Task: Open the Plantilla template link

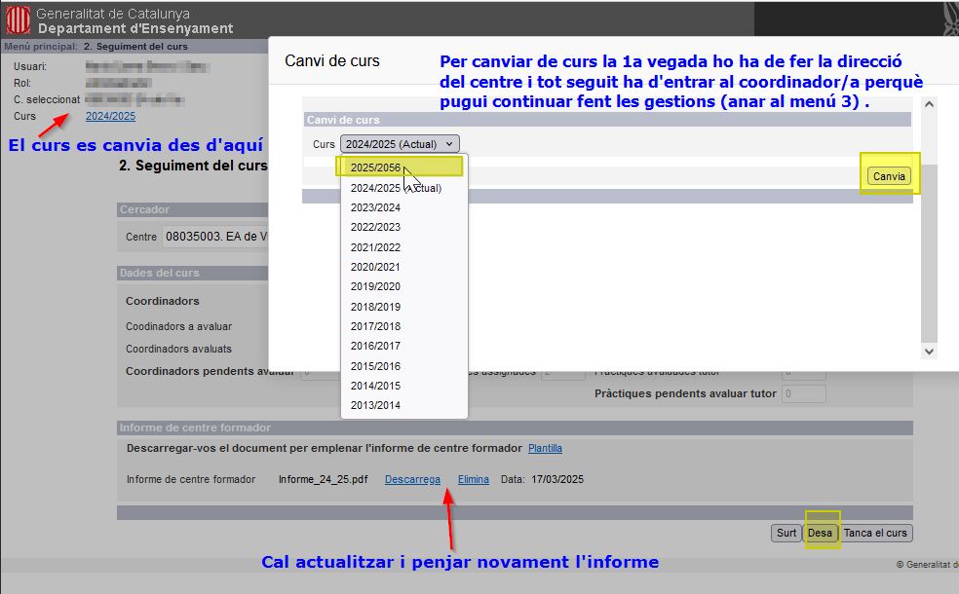Action: pyautogui.click(x=545, y=448)
